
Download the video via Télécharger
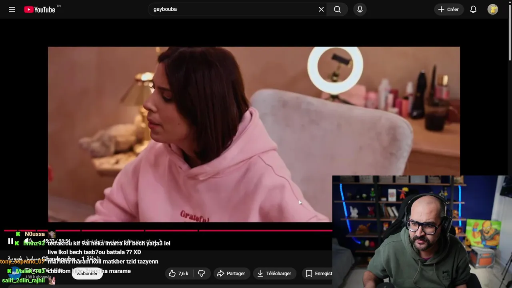pyautogui.click(x=274, y=274)
